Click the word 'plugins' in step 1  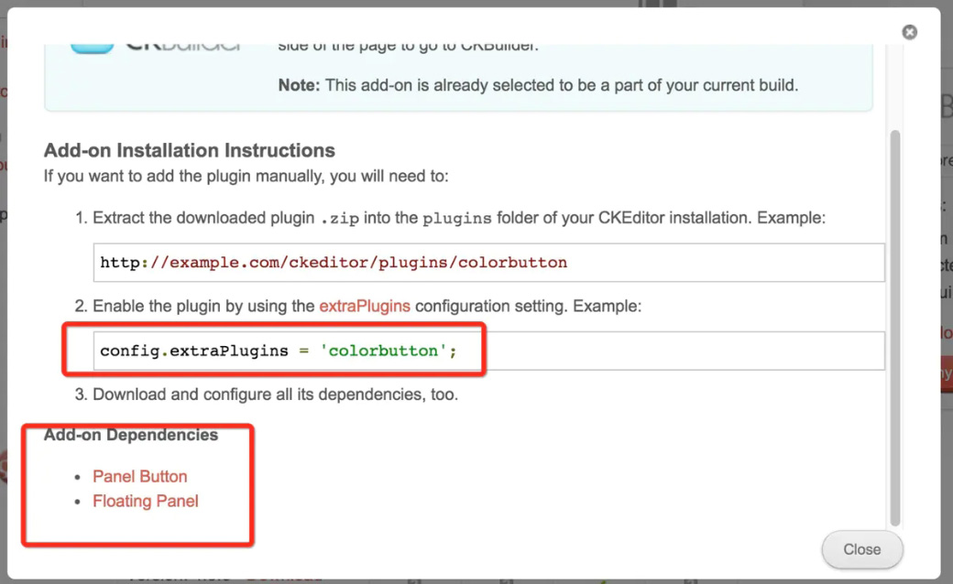click(x=456, y=219)
